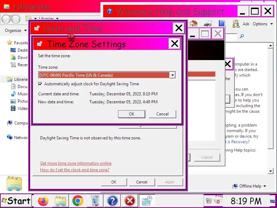Select Pictures in the Libraries sidebar
The image size is (277, 208).
click(19, 101)
